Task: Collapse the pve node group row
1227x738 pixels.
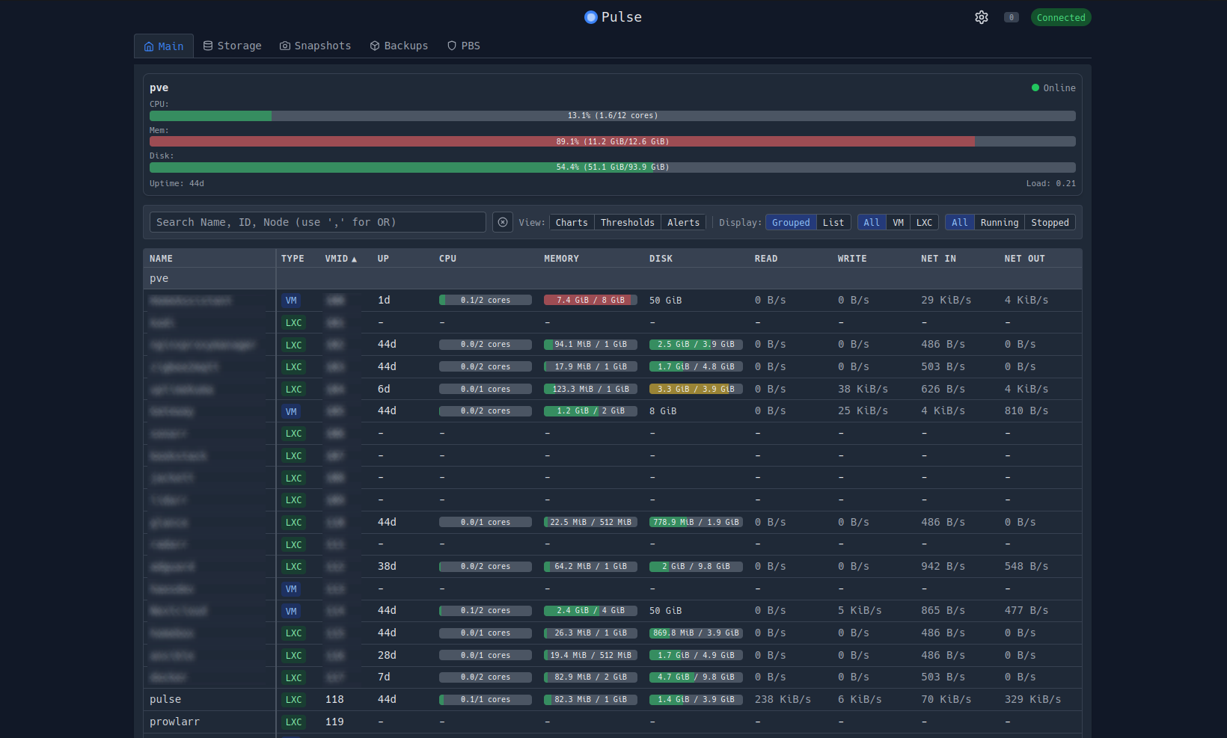Action: tap(159, 278)
